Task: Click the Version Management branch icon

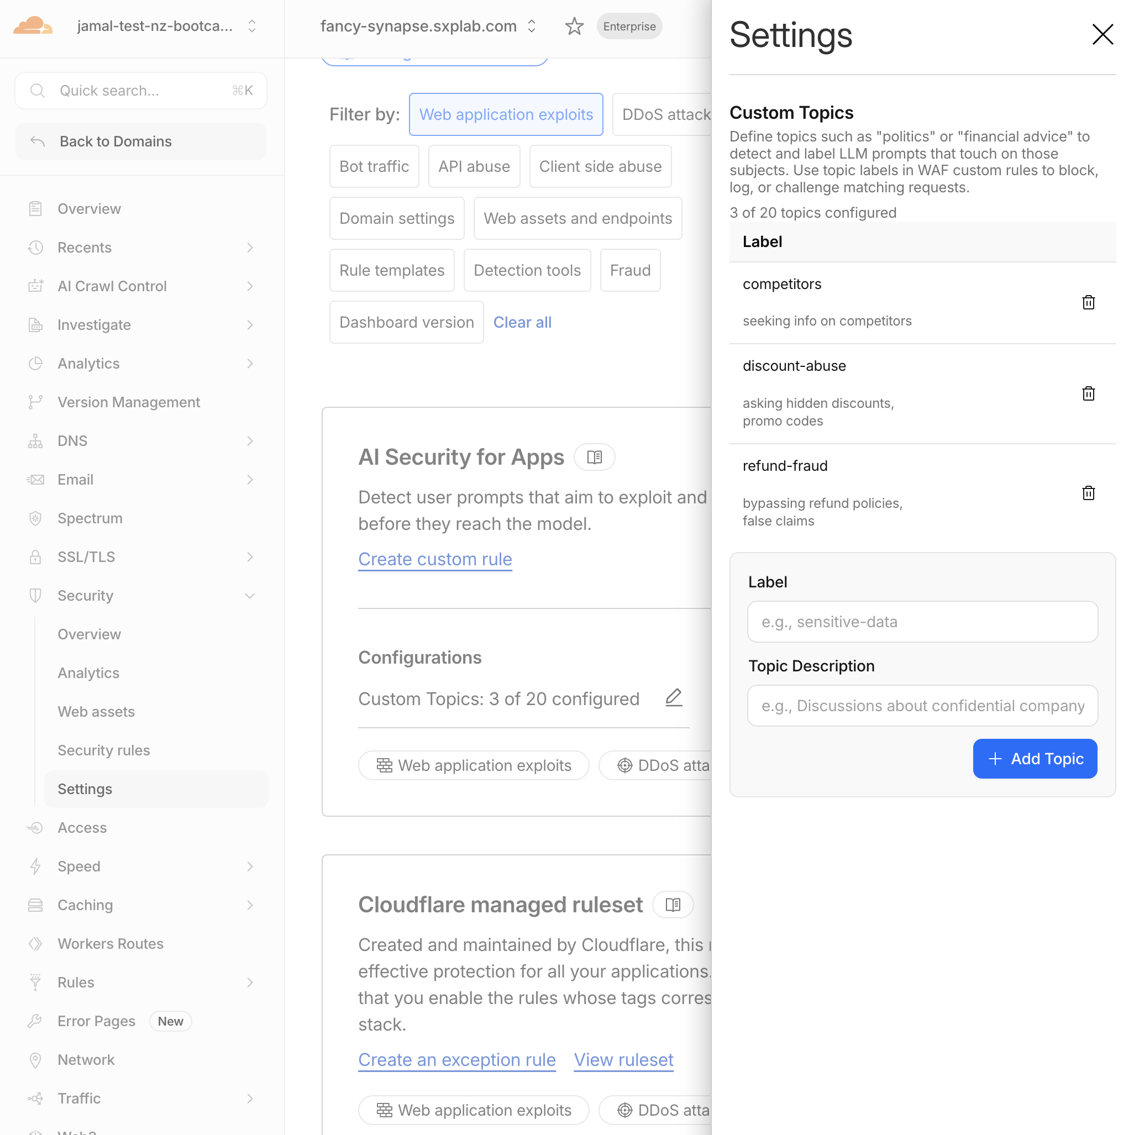Action: point(35,402)
